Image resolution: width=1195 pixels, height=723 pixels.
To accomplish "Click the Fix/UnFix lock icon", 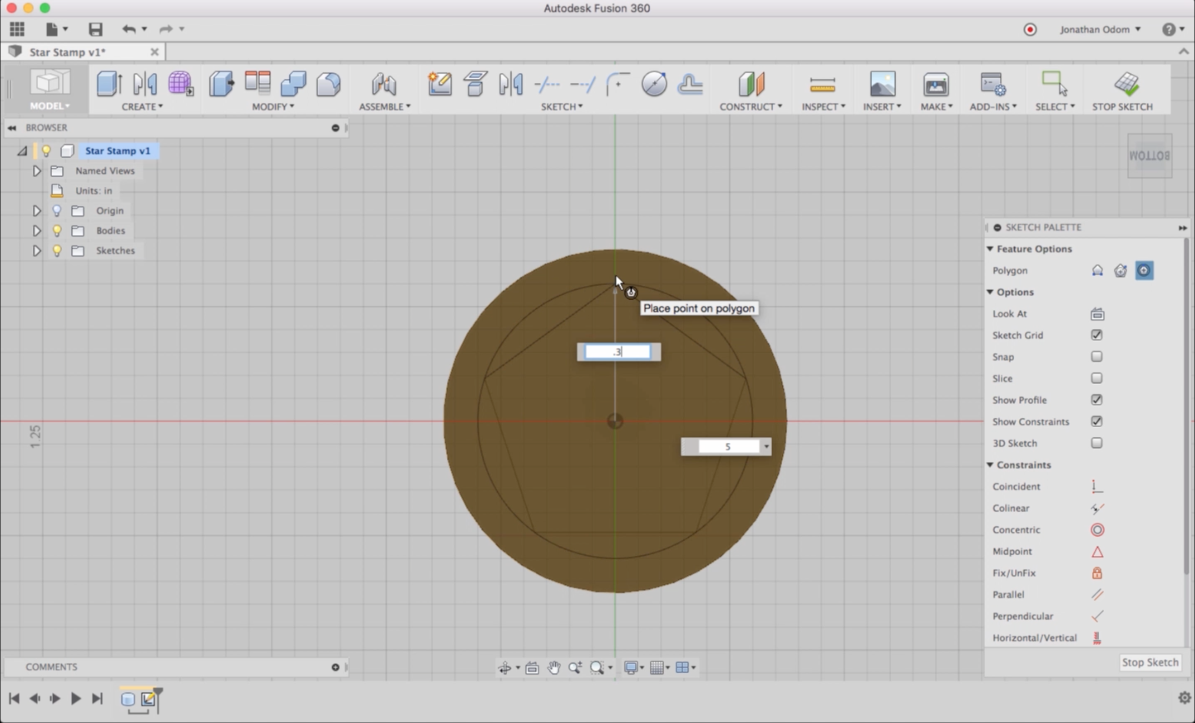I will 1097,573.
